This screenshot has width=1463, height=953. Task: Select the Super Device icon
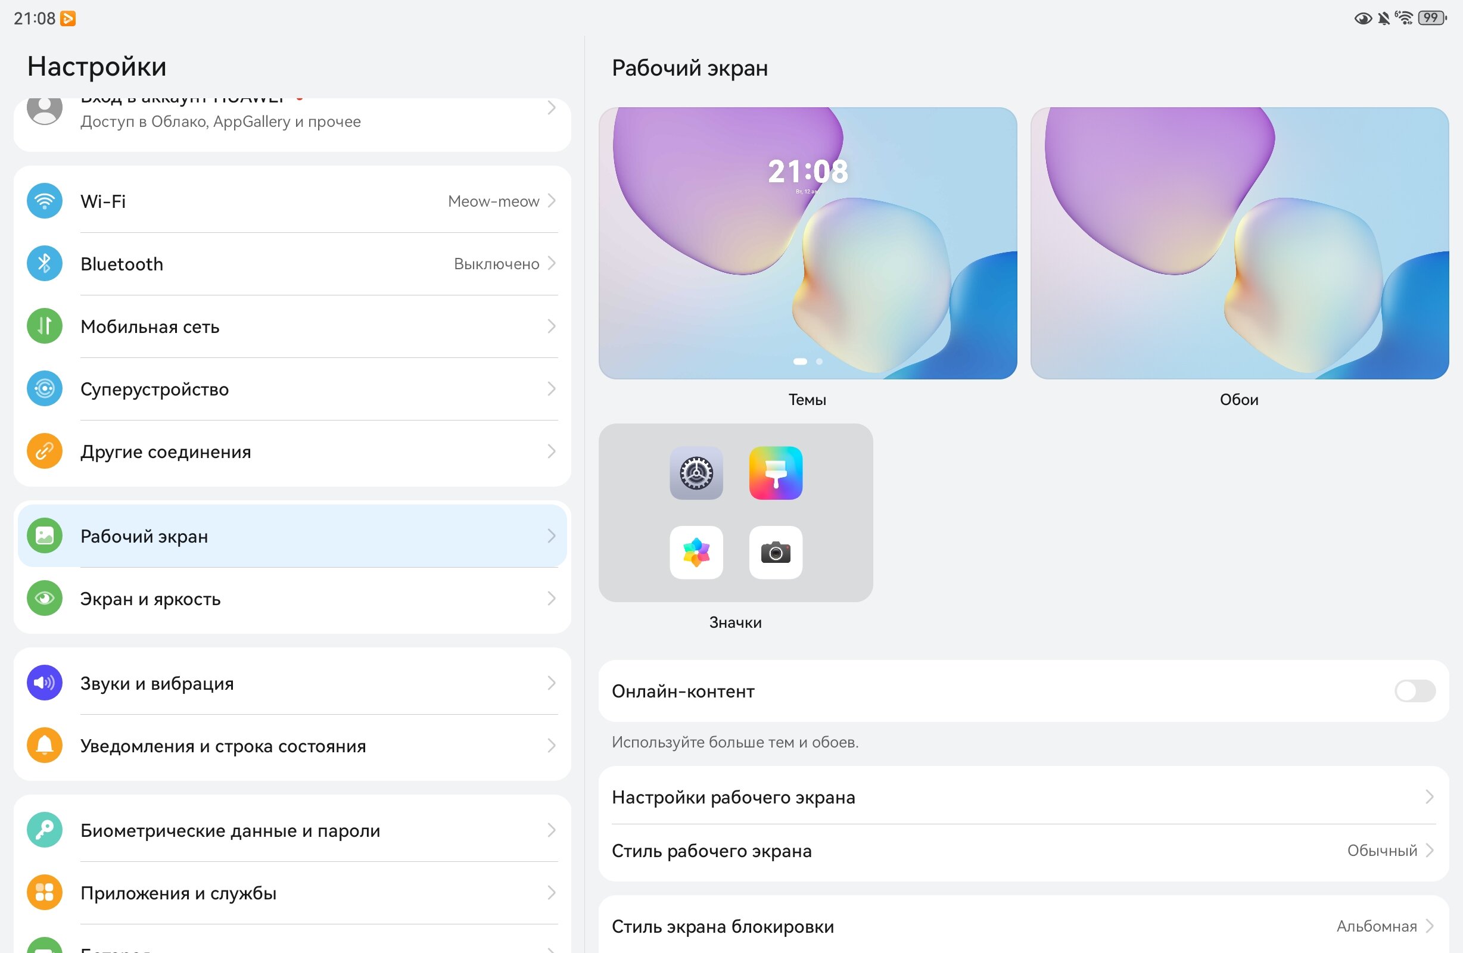44,389
